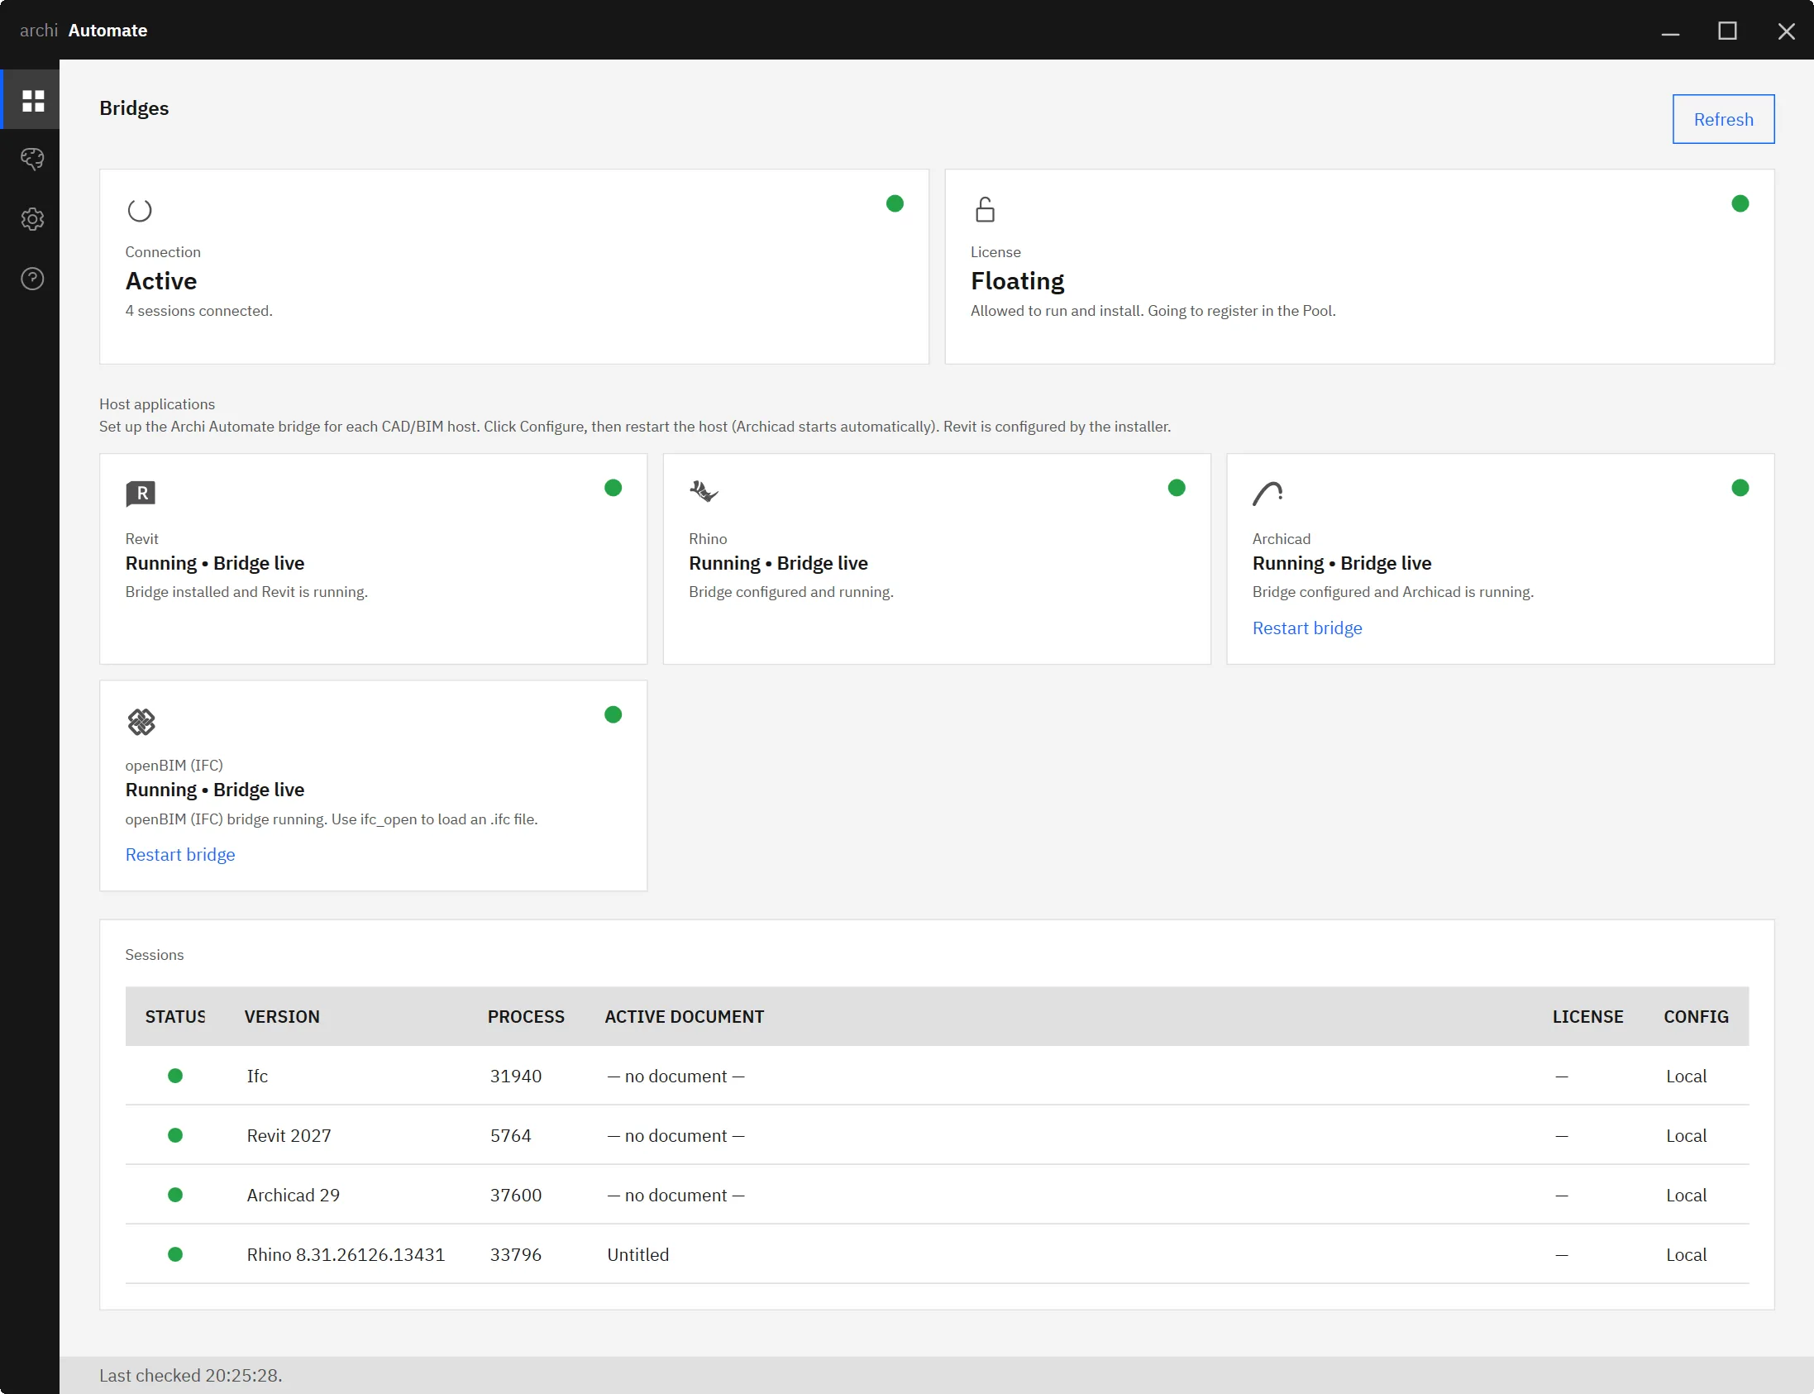This screenshot has height=1394, width=1814.
Task: Click the 4 sessions connected text
Action: 198,311
